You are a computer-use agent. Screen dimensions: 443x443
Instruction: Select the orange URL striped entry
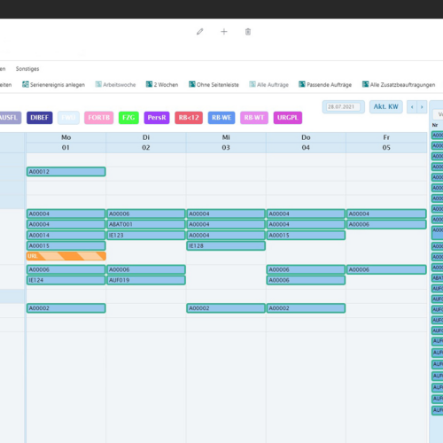pyautogui.click(x=66, y=256)
